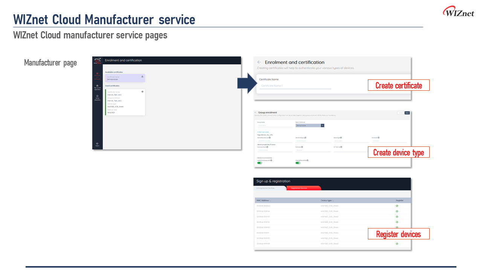This screenshot has width=482, height=271.
Task: Sort by Device type column arrows
Action: click(x=333, y=201)
